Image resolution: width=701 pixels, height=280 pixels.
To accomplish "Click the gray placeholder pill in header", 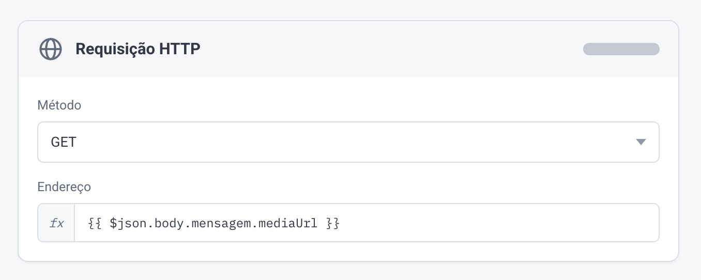I will [x=621, y=49].
